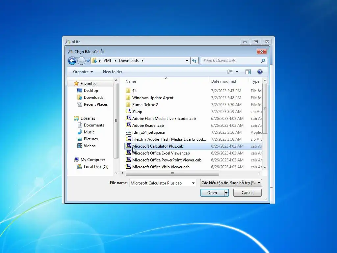Open Recent Places in the navigation pane

coord(96,104)
